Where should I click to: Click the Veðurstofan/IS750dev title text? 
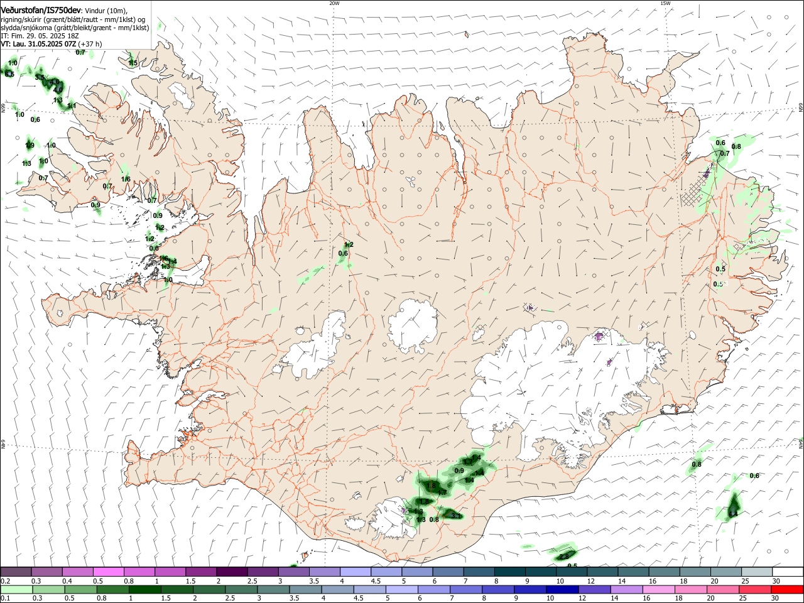click(41, 10)
